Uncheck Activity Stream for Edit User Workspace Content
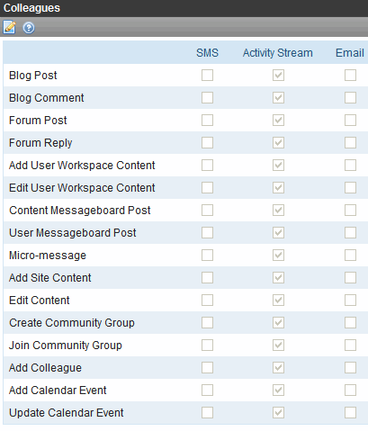 click(x=278, y=187)
